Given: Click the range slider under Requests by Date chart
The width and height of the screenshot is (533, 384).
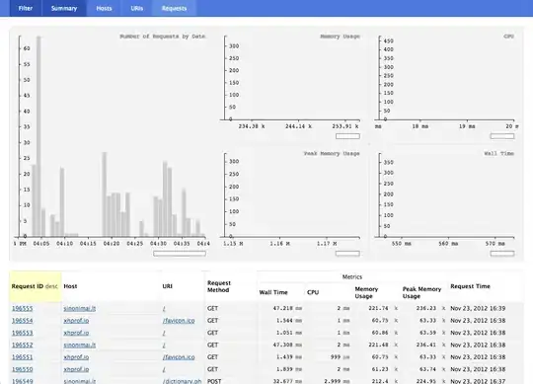Looking at the screenshot, I should (180, 254).
